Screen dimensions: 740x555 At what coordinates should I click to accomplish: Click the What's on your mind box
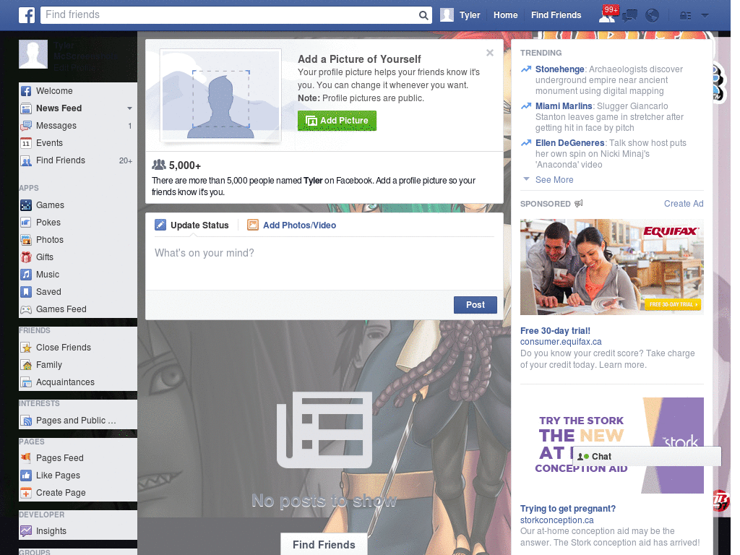click(324, 262)
